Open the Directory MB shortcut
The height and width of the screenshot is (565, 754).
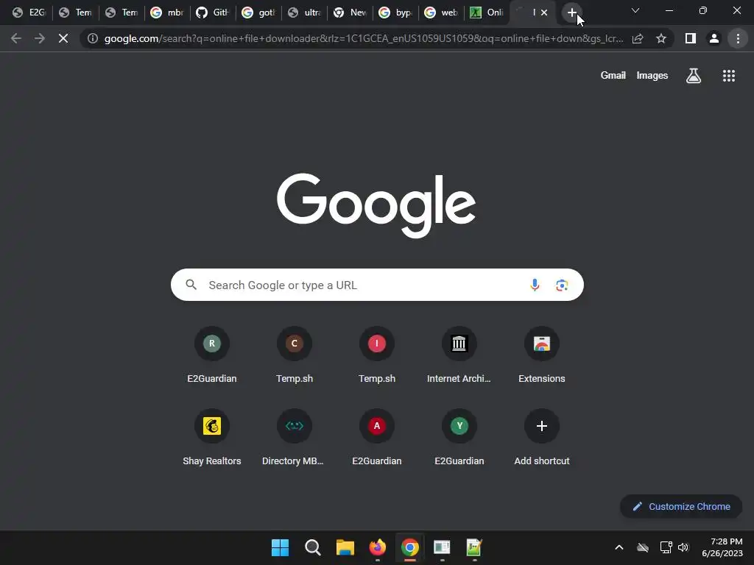pos(295,438)
